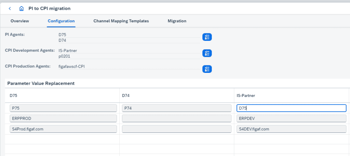This screenshot has width=350, height=156.
Task: Select the D75 column header
Action: click(x=13, y=95)
